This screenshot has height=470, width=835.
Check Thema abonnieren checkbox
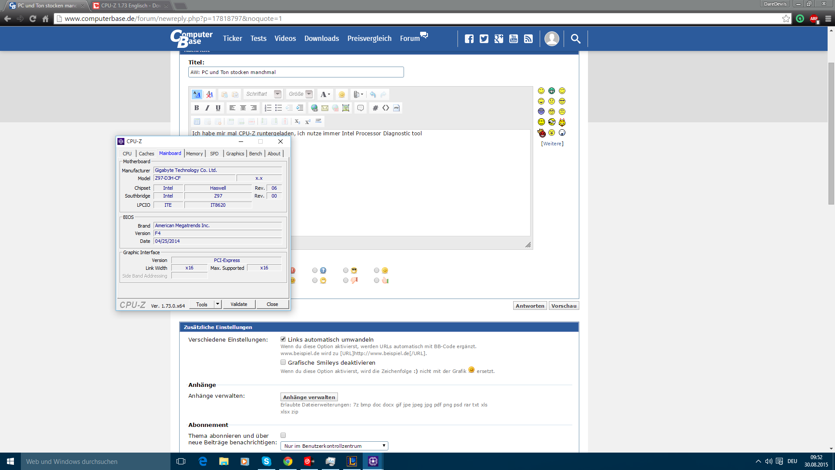pos(283,435)
